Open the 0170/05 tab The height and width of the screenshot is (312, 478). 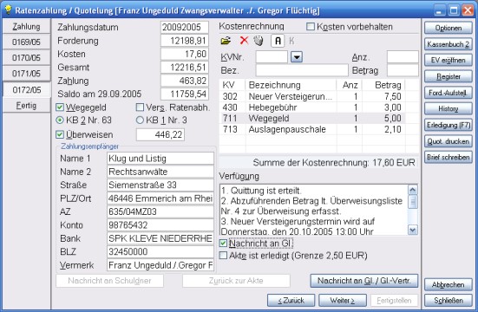[26, 57]
